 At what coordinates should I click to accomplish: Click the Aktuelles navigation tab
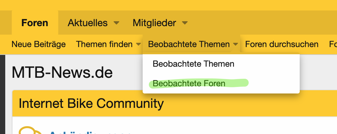(x=88, y=23)
